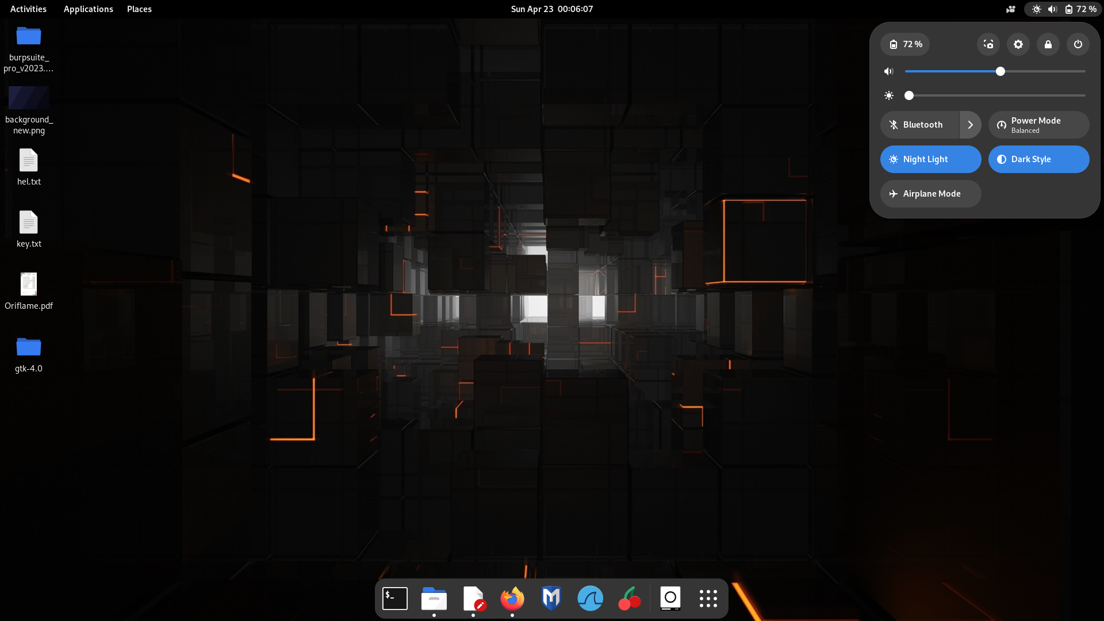Open the CherryTree notes app in the dock

click(629, 599)
